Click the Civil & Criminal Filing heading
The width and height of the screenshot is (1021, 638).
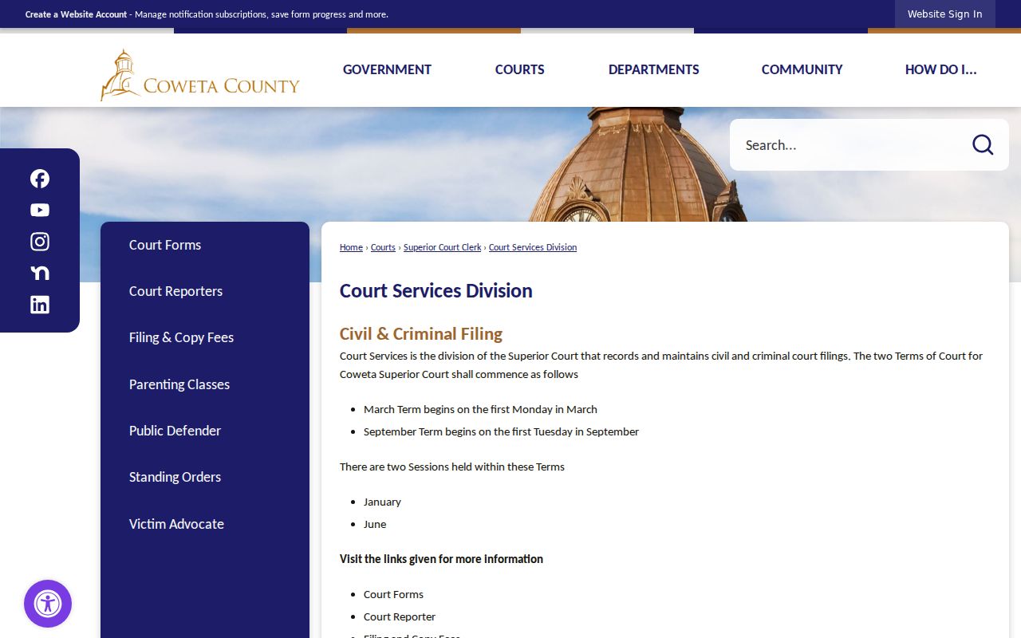[421, 333]
